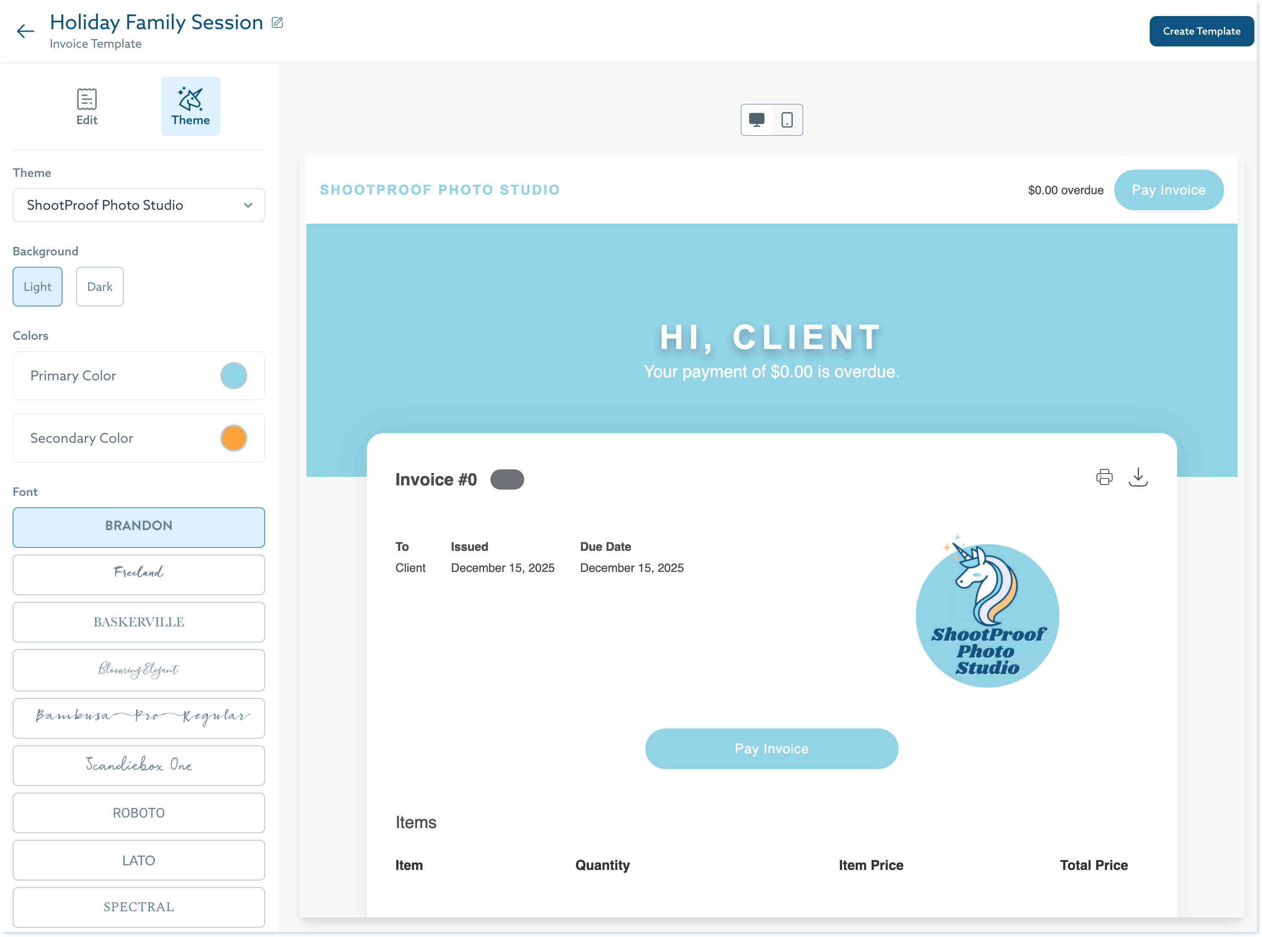The image size is (1262, 937).
Task: Select the Roboto font option
Action: click(139, 813)
